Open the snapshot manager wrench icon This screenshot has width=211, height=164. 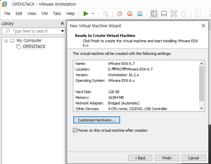(x=140, y=14)
